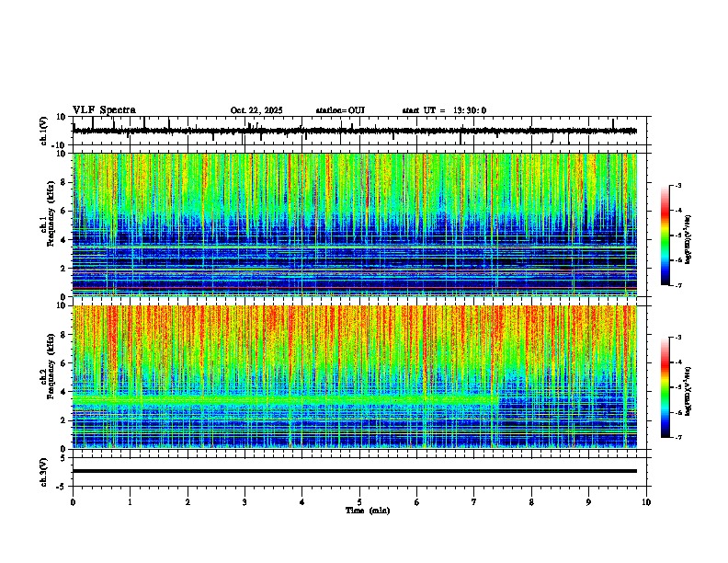728x563 pixels.
Task: Click the ch.1 spectrogram panel
Action: [x=355, y=224]
